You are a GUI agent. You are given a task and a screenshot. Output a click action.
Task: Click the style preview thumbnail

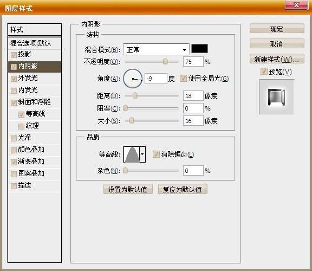pyautogui.click(x=276, y=97)
